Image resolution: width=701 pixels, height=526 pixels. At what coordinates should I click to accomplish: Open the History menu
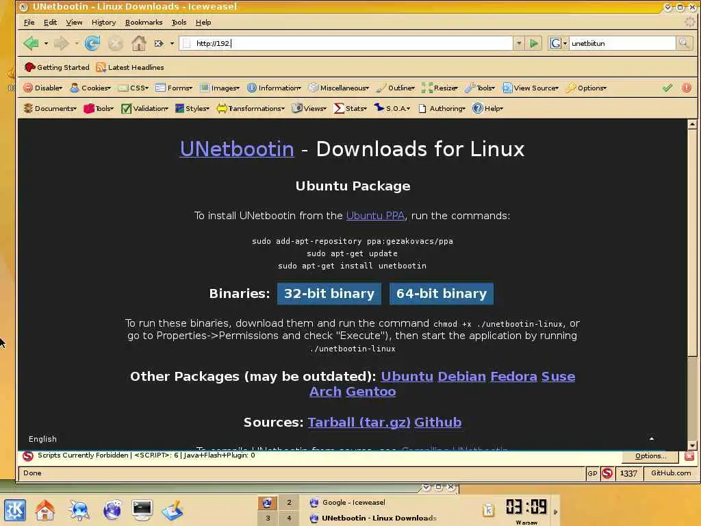tap(104, 23)
